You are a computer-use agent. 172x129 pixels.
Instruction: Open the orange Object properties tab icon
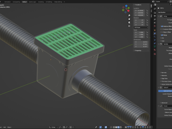coord(155,30)
